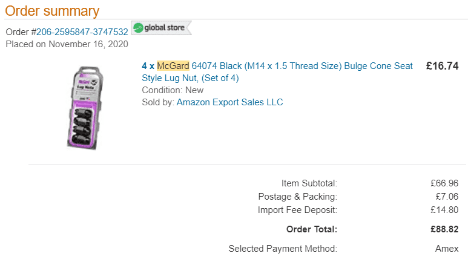Click the '4 x' quantity prefix

pyautogui.click(x=148, y=65)
